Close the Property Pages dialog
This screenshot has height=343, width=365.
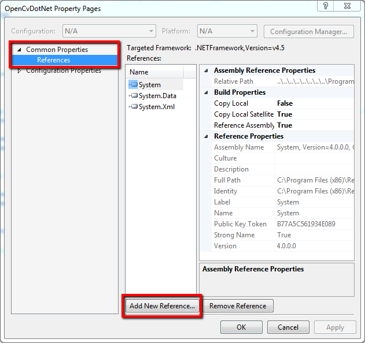pos(347,6)
